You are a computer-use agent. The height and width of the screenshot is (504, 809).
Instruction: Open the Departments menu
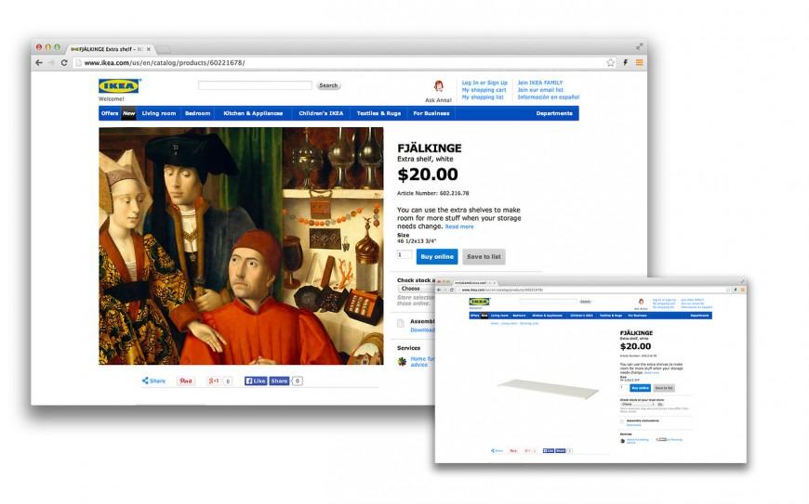tap(554, 113)
